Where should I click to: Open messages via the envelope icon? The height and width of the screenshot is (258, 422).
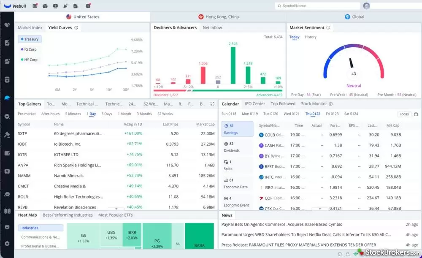pyautogui.click(x=35, y=5)
